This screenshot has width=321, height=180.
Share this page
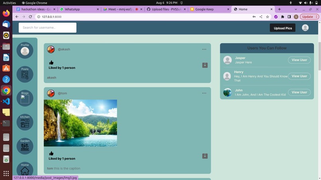[x=261, y=17]
